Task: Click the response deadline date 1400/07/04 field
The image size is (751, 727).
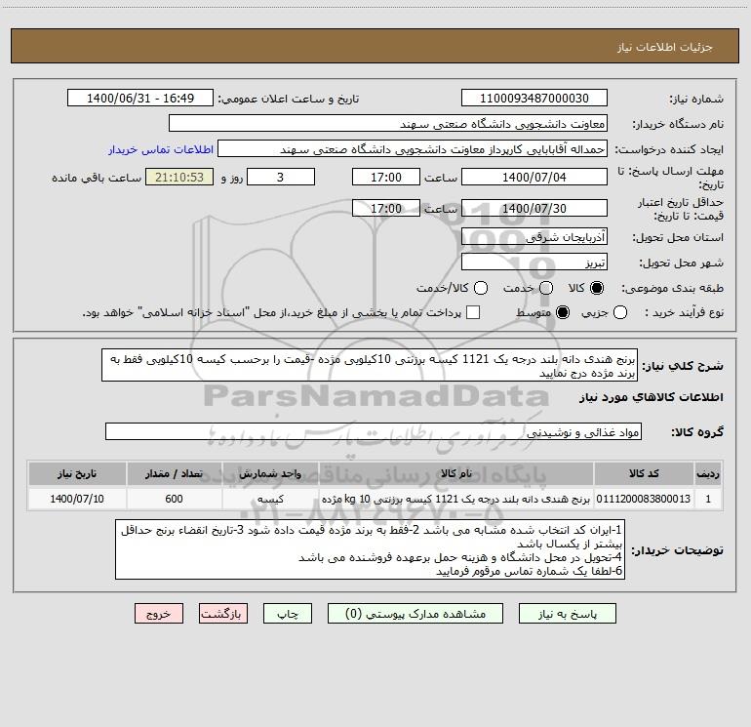Action: point(534,177)
